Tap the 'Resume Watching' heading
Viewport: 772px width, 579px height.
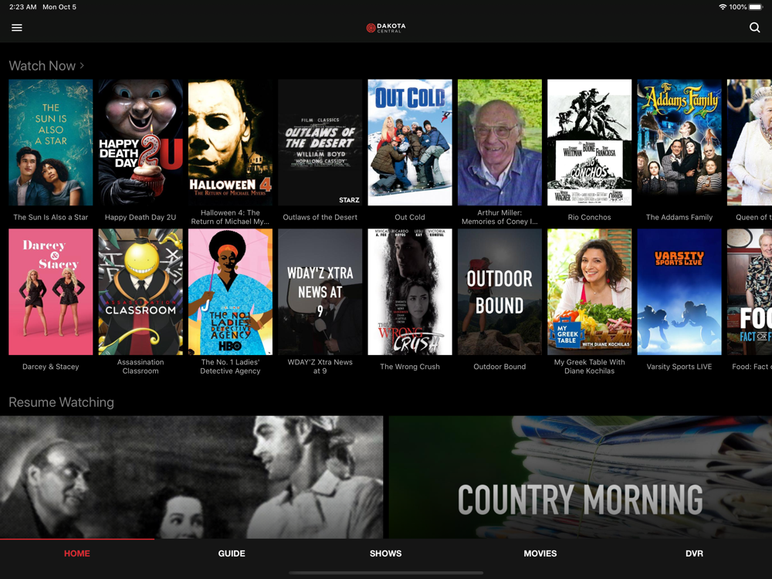tap(62, 402)
